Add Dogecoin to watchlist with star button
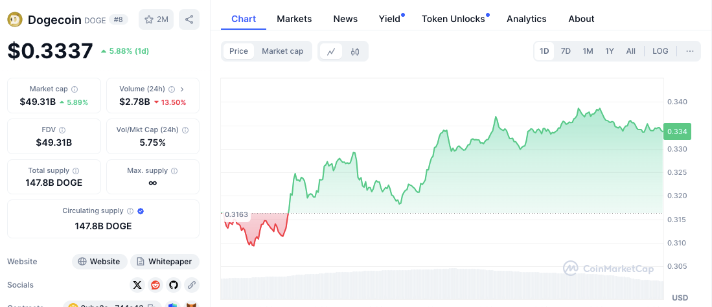This screenshot has height=307, width=712. tap(156, 19)
